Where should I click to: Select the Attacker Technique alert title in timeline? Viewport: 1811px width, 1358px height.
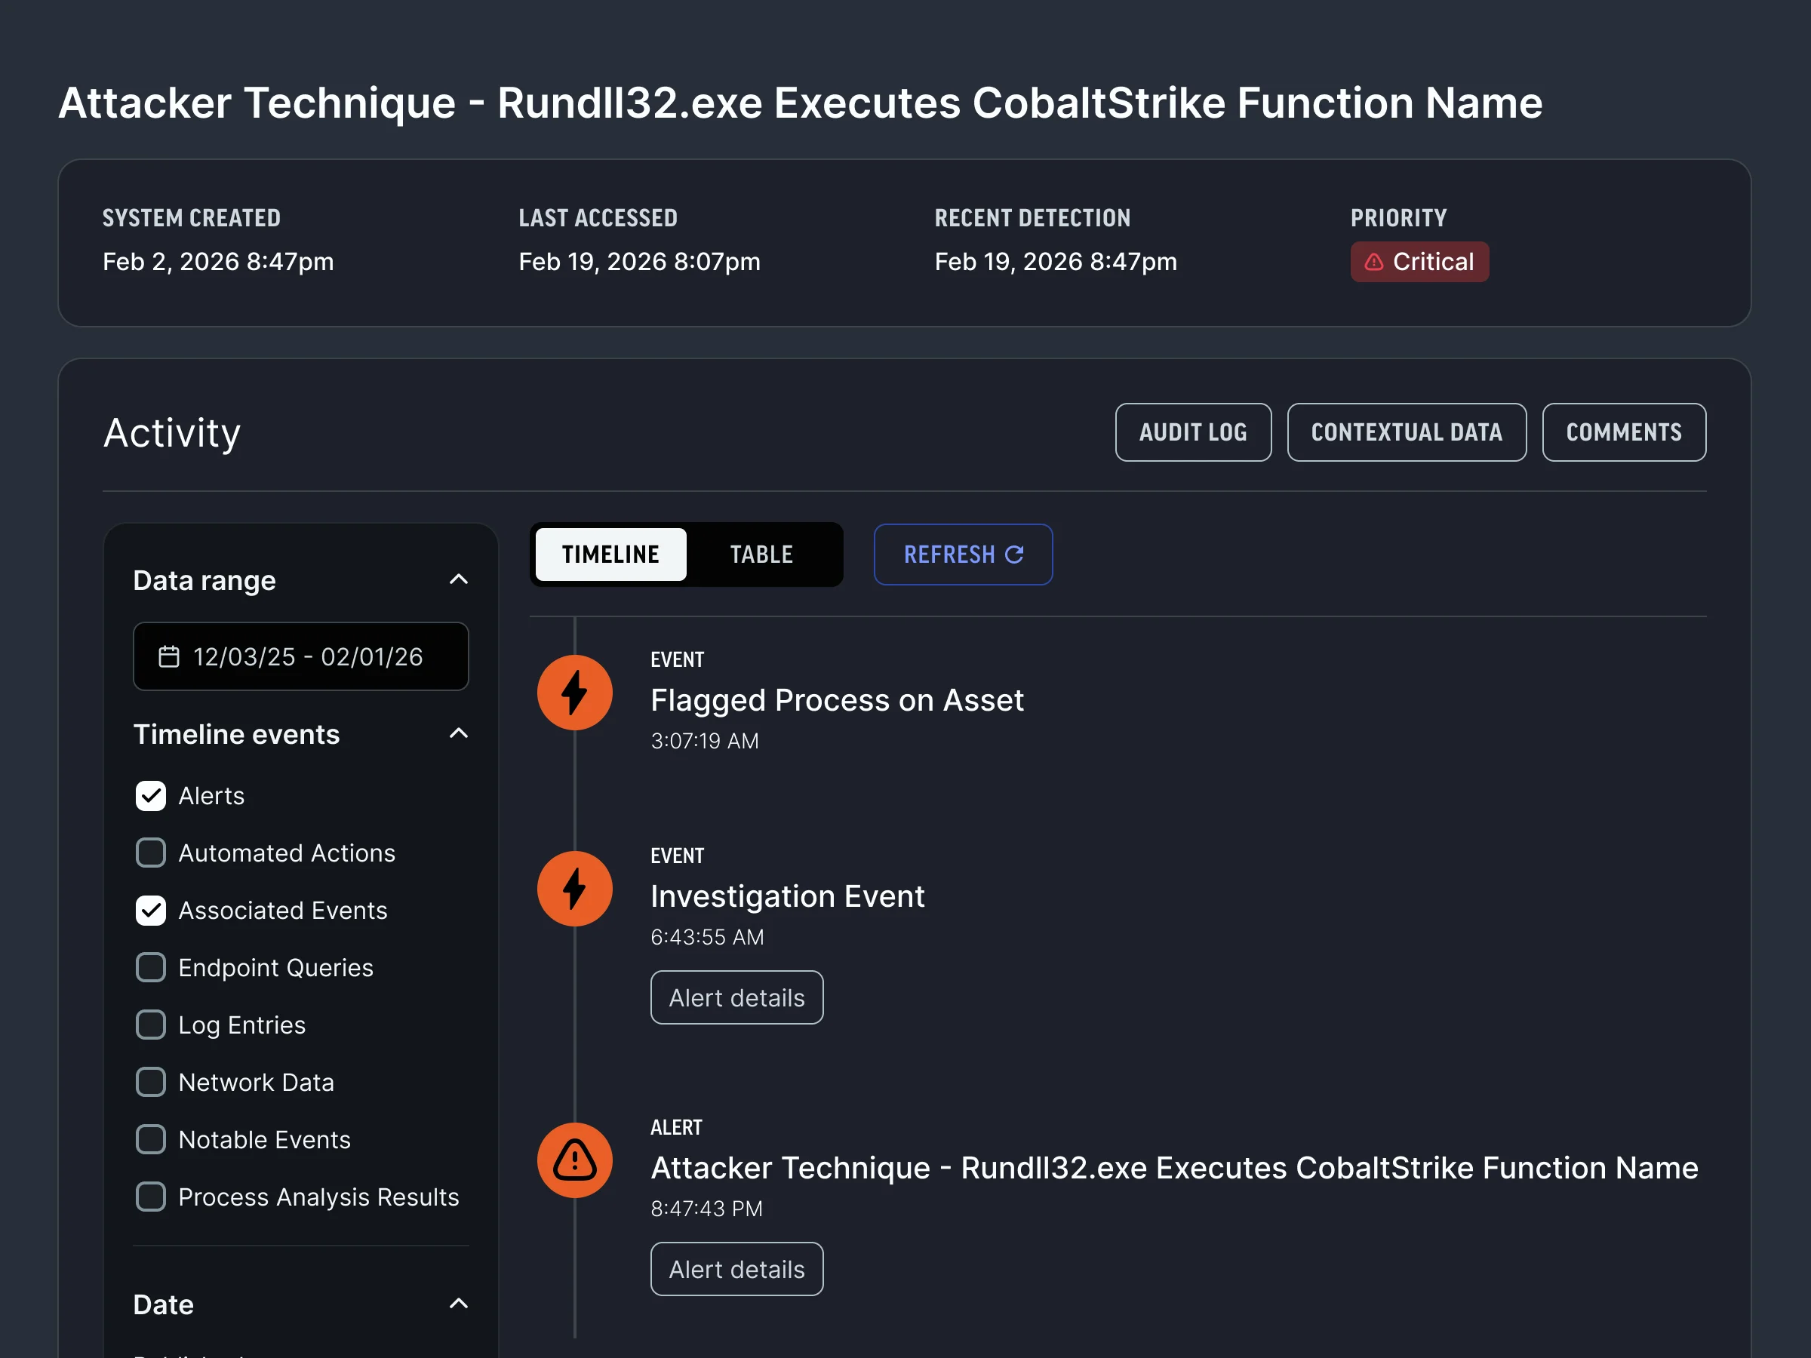(1174, 1168)
